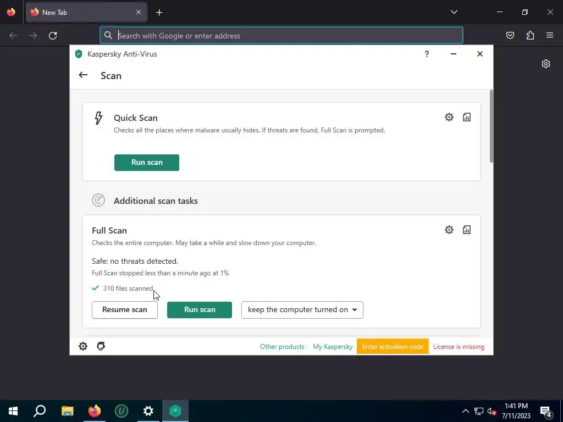563x422 pixels.
Task: Open Windows Start menu
Action: click(13, 411)
